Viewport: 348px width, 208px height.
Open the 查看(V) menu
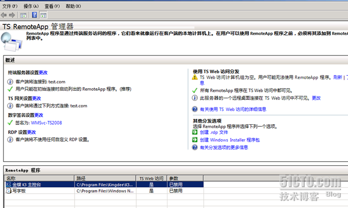52,6
